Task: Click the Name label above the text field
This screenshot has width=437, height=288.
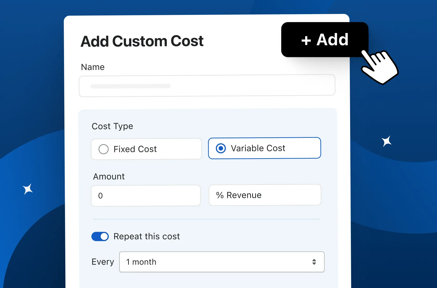Action: tap(93, 67)
